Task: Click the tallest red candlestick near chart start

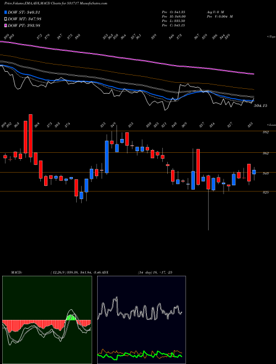Action: (x=30, y=136)
